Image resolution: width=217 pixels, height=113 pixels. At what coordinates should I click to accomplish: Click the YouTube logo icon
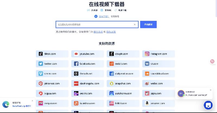(76, 54)
